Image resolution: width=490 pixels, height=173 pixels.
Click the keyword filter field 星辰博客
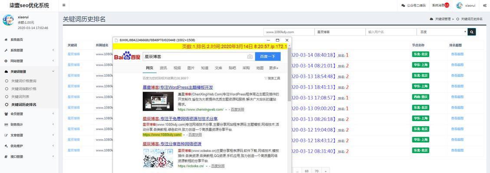340,32
